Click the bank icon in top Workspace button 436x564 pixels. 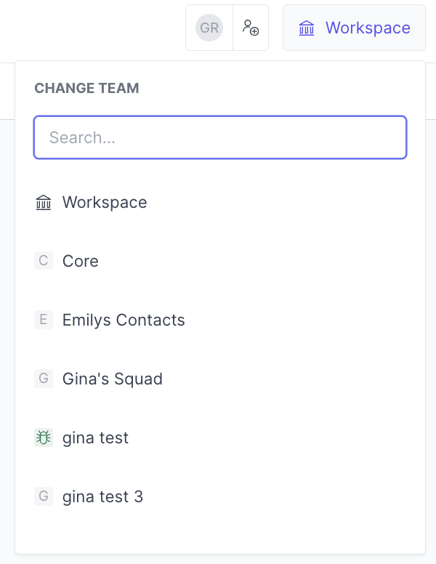point(307,28)
